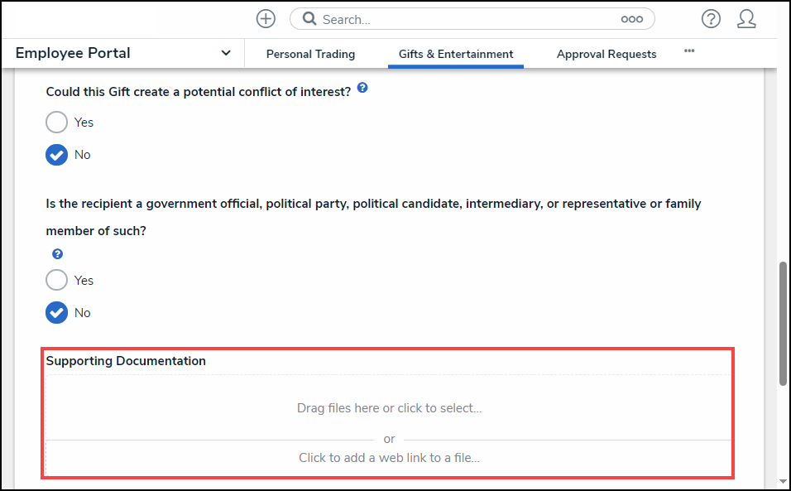
Task: Select the Gifts & Entertainment tab
Action: [456, 54]
